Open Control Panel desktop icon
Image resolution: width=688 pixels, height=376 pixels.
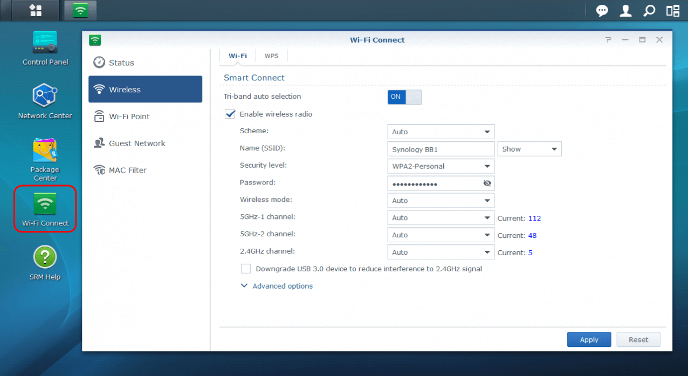point(45,43)
